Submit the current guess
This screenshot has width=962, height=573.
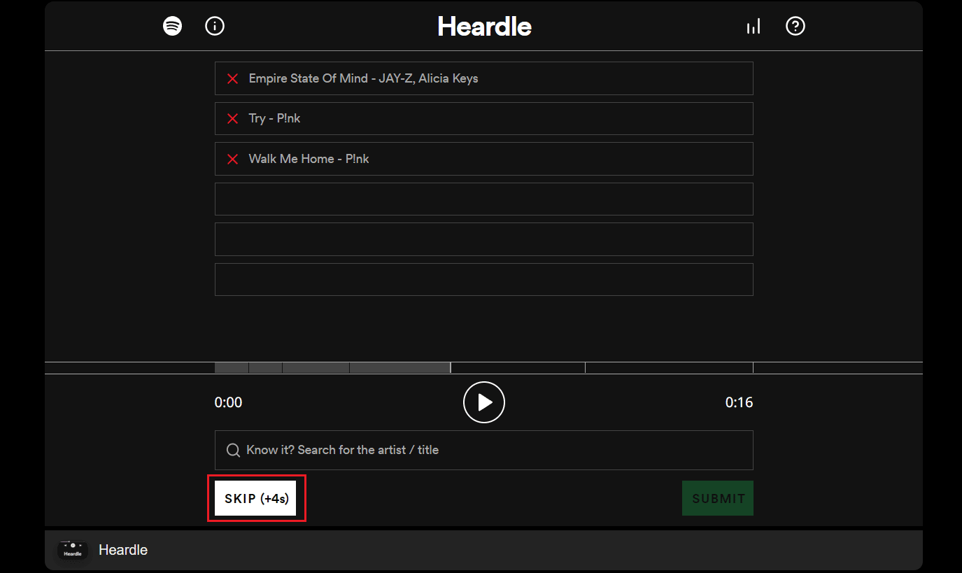718,499
